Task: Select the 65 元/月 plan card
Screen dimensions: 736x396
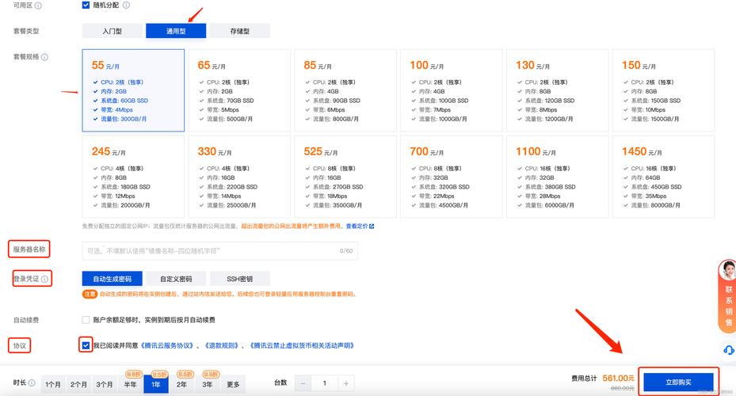Action: pos(239,90)
